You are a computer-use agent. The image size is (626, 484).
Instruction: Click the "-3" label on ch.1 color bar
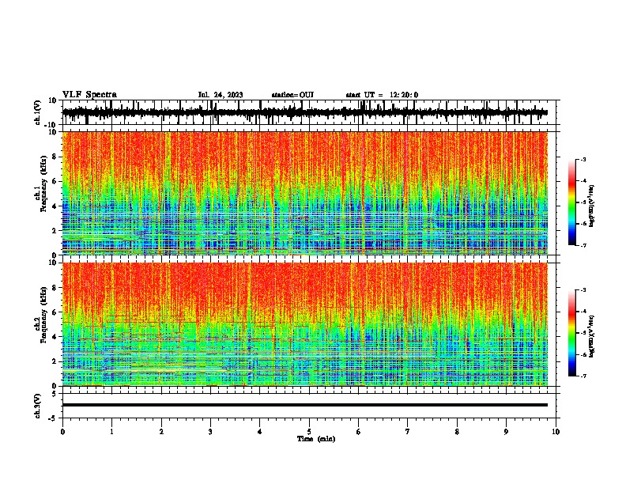pyautogui.click(x=583, y=160)
